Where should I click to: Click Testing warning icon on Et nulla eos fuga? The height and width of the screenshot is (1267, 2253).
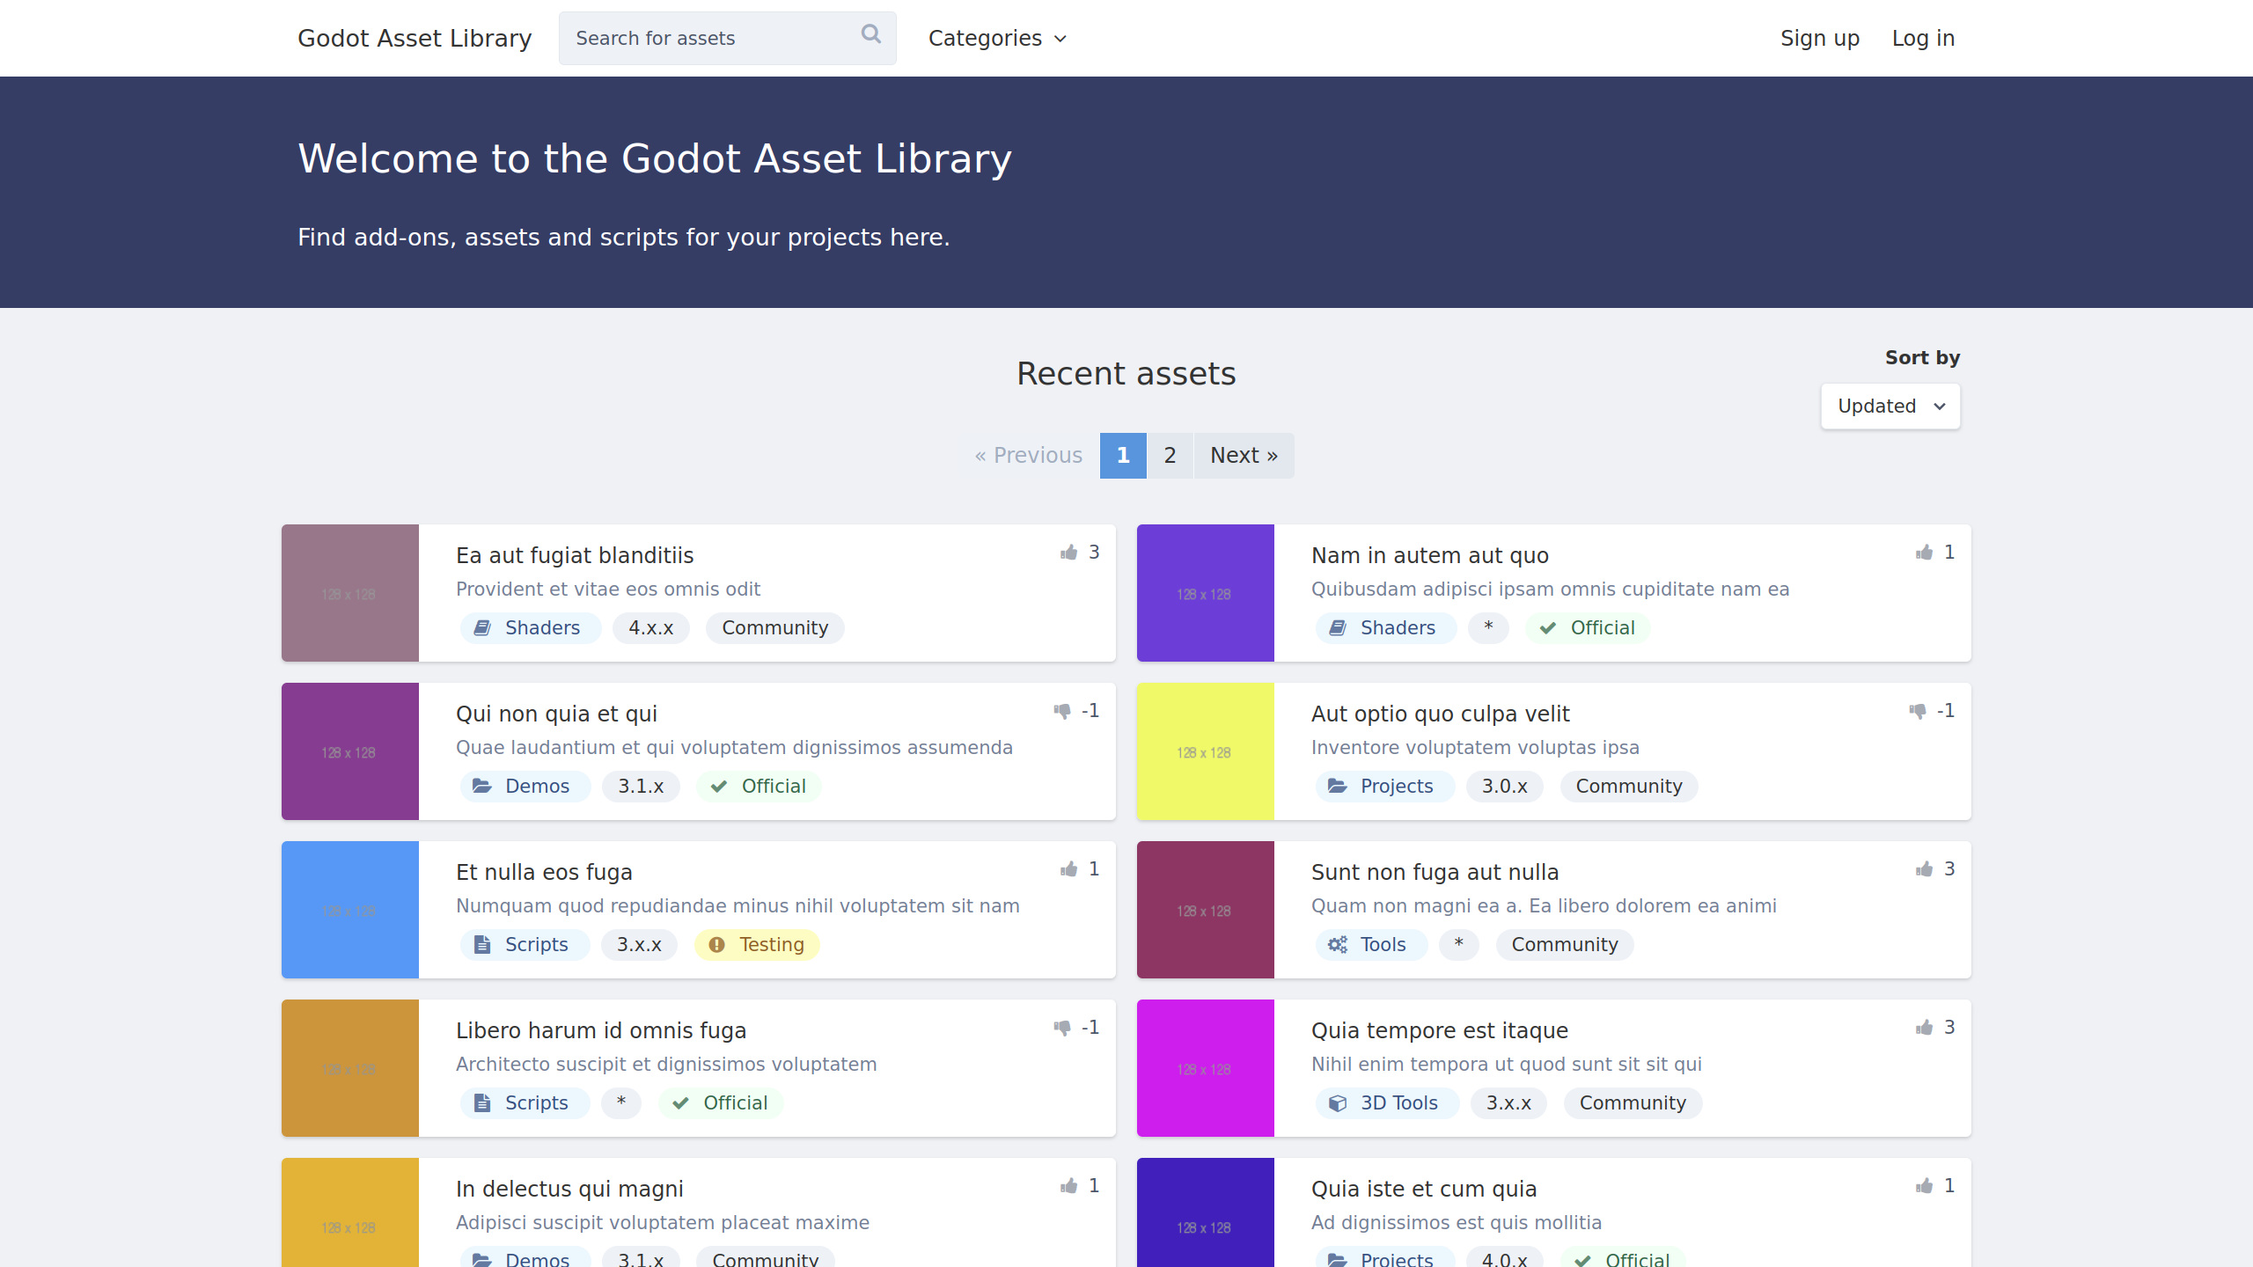coord(717,945)
